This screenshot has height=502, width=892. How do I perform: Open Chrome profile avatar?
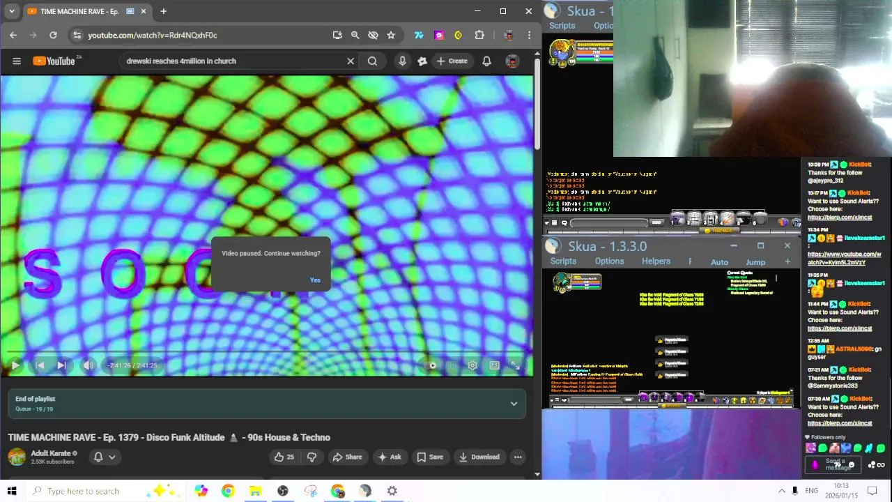[509, 35]
